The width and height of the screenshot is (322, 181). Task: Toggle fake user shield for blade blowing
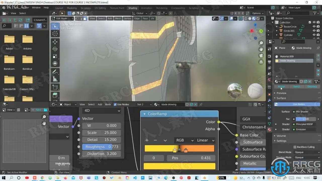(301, 81)
